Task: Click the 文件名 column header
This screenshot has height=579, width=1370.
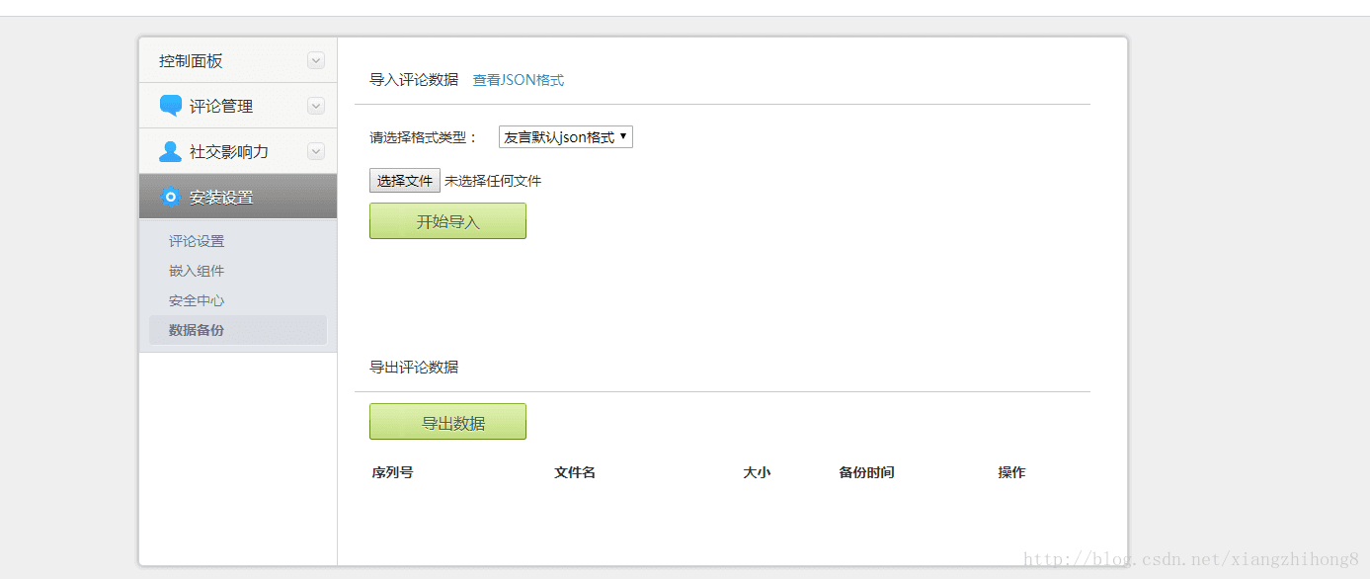Action: click(575, 472)
